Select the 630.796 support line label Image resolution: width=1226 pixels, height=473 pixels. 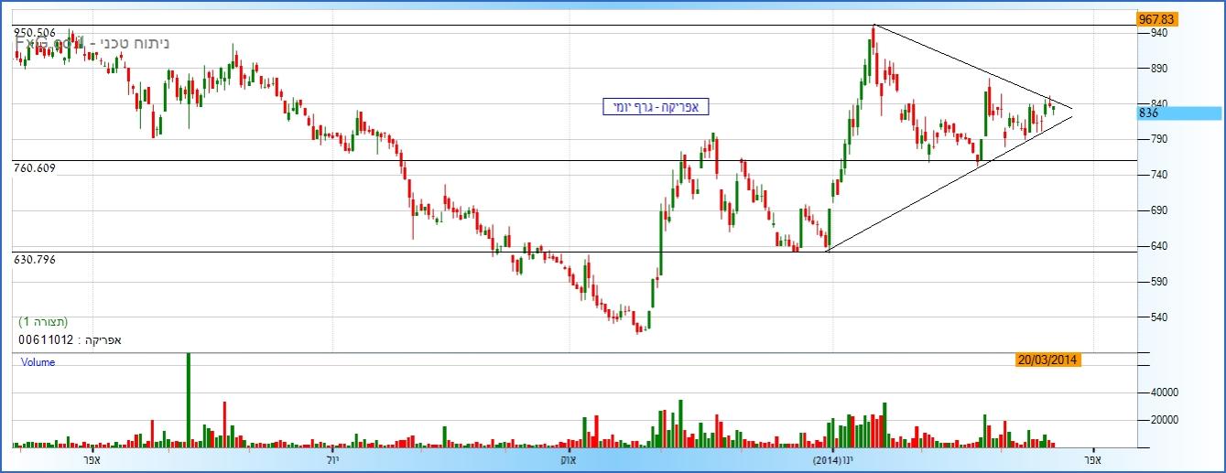coord(35,260)
